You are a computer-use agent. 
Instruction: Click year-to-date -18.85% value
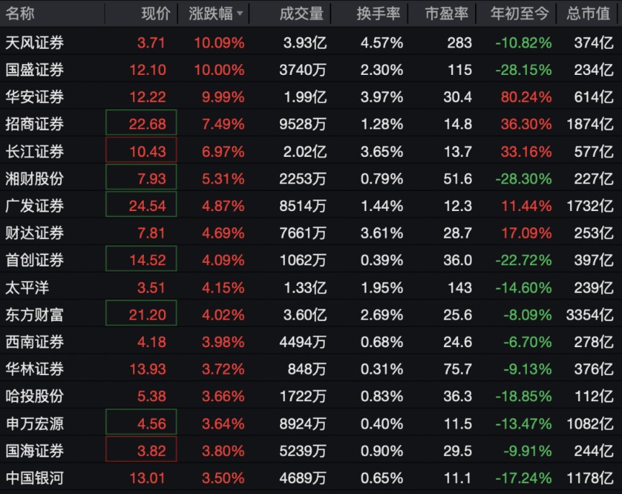[523, 396]
